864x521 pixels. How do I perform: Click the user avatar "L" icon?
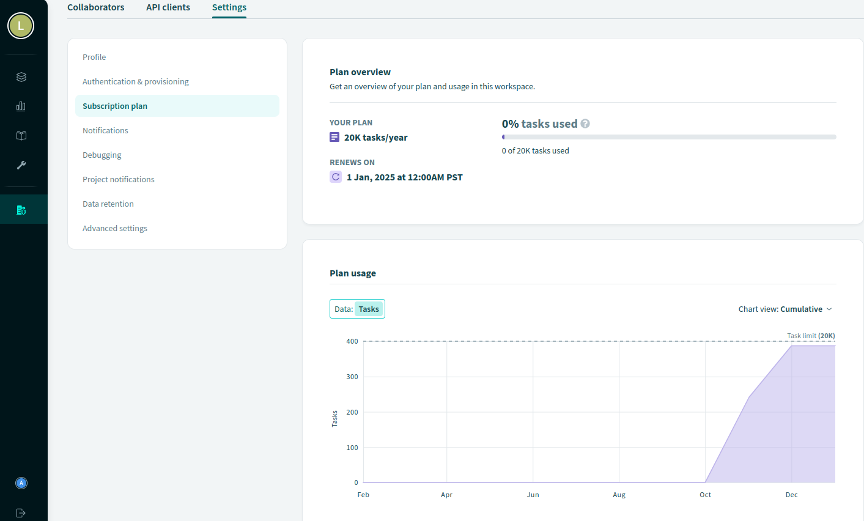click(x=21, y=26)
